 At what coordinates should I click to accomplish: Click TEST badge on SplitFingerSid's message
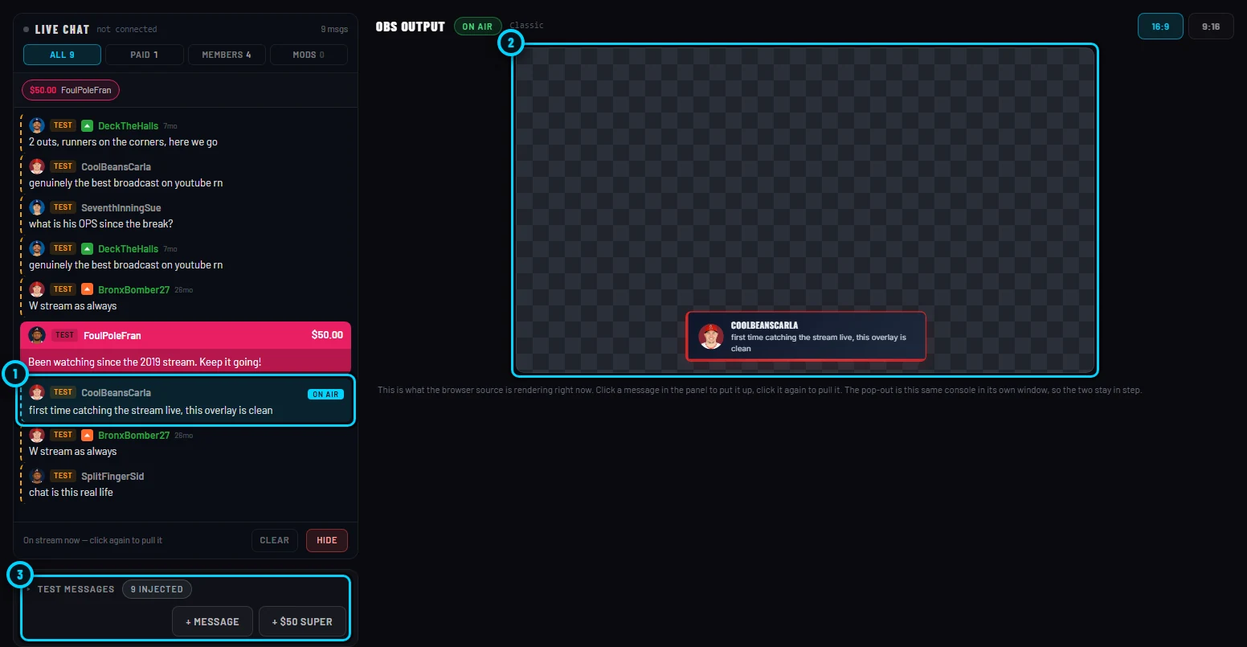coord(63,476)
